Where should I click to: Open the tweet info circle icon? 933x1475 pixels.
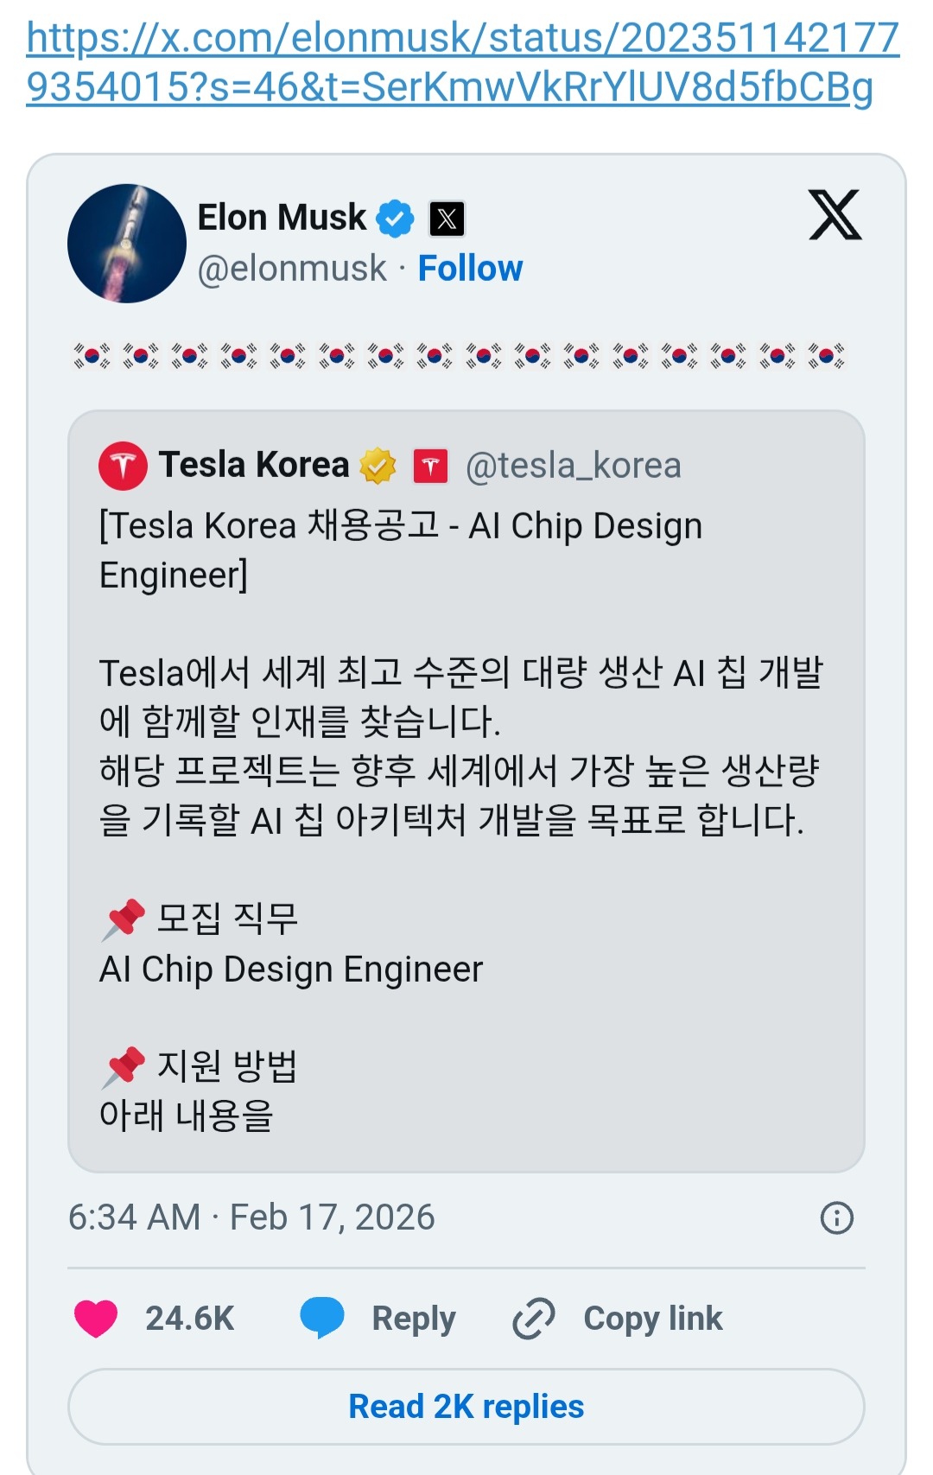point(836,1218)
